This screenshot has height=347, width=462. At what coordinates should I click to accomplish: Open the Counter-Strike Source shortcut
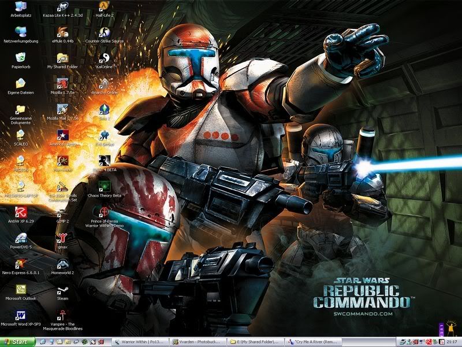point(105,35)
